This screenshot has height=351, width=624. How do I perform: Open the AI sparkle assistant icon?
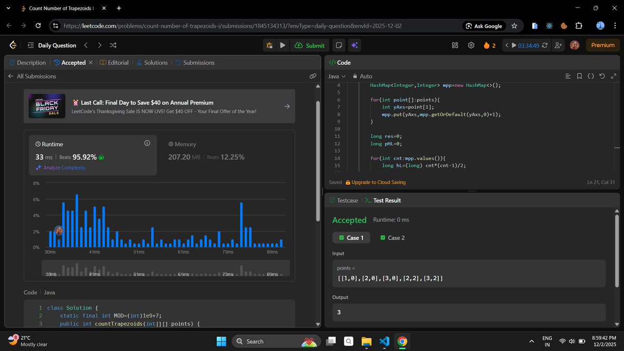tap(354, 45)
